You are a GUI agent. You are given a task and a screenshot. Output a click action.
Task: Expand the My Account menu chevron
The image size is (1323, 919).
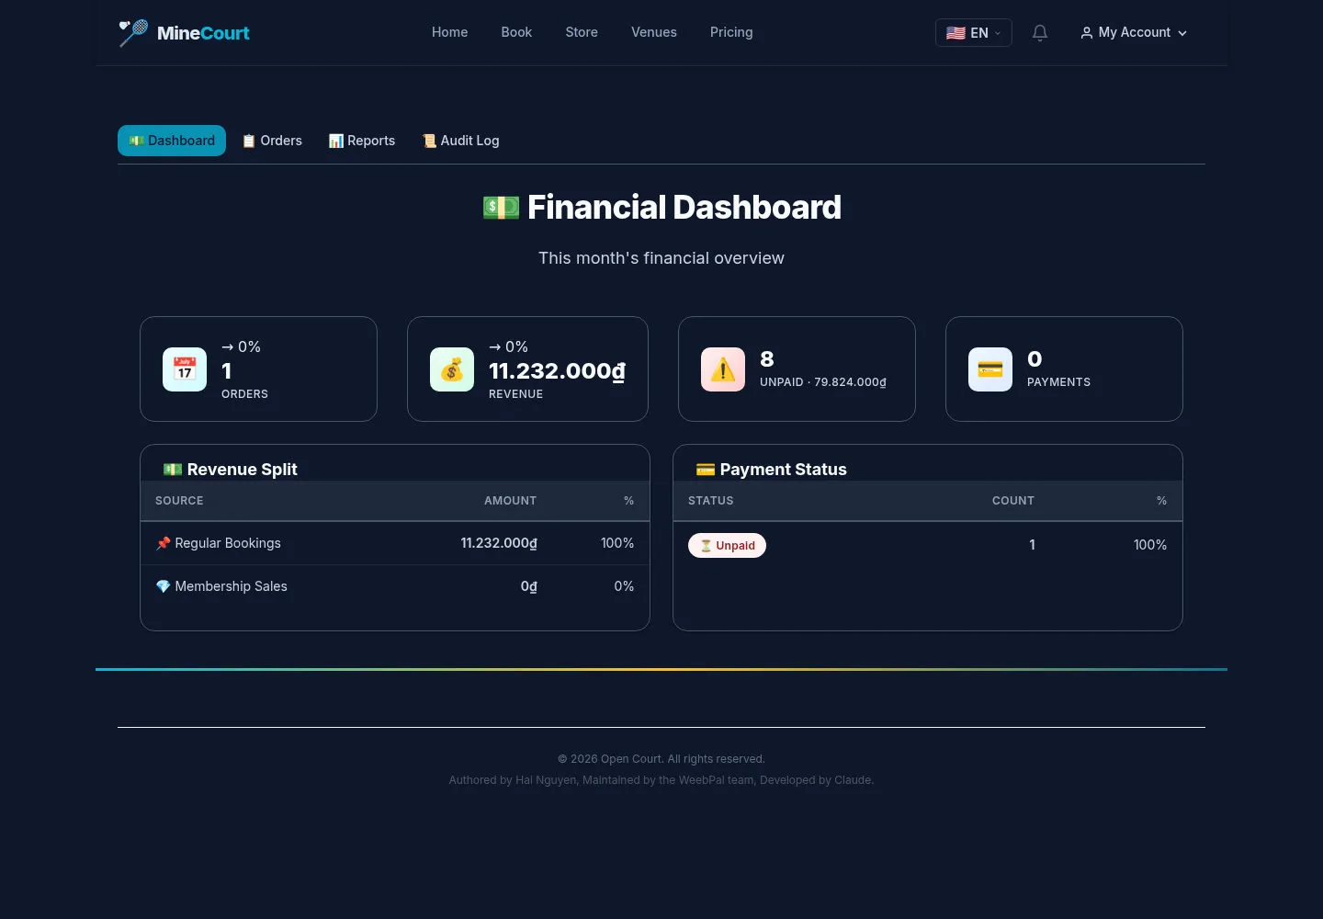point(1182,33)
